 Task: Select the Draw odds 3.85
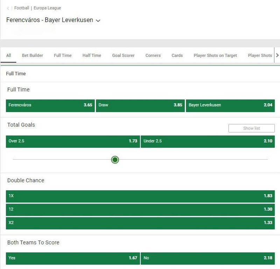pyautogui.click(x=140, y=106)
